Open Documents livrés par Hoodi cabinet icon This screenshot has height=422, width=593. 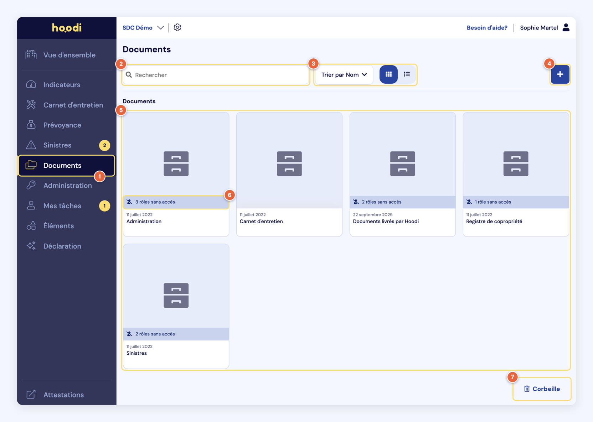[x=403, y=164]
